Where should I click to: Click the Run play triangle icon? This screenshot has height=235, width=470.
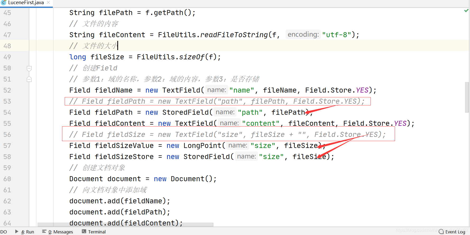[x=17, y=231]
